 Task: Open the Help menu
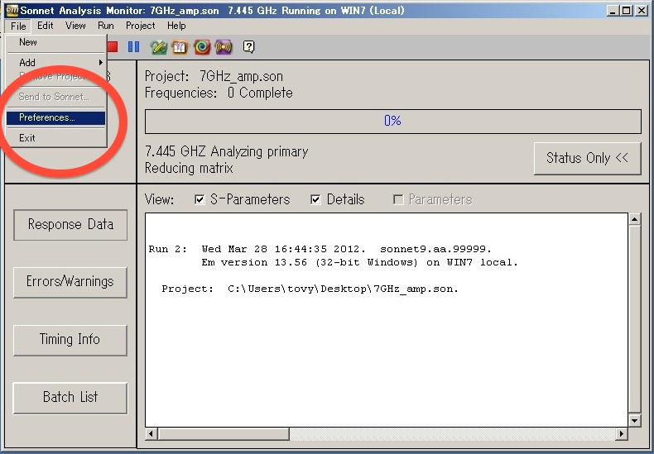point(176,26)
